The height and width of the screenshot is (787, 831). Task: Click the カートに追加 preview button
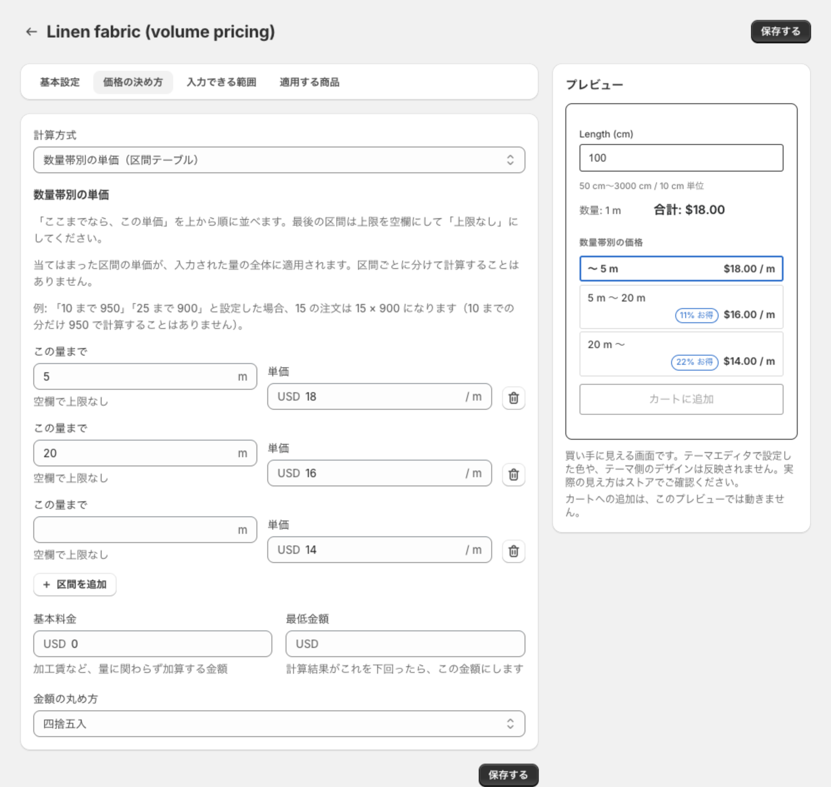tap(681, 399)
